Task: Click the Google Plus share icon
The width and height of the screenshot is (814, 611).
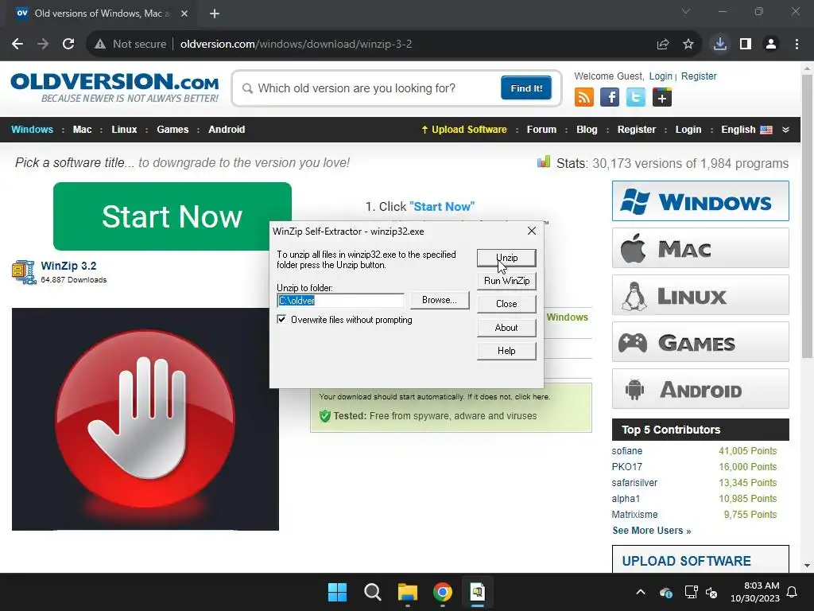Action: point(662,97)
